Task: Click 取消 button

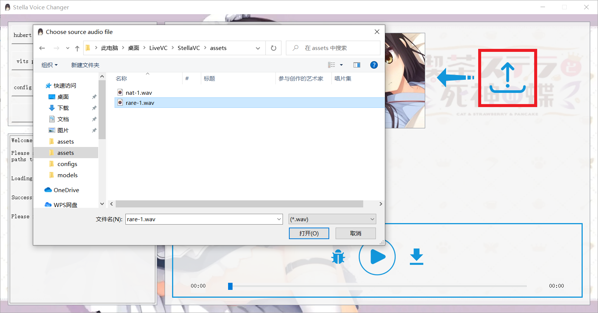Action: [356, 234]
